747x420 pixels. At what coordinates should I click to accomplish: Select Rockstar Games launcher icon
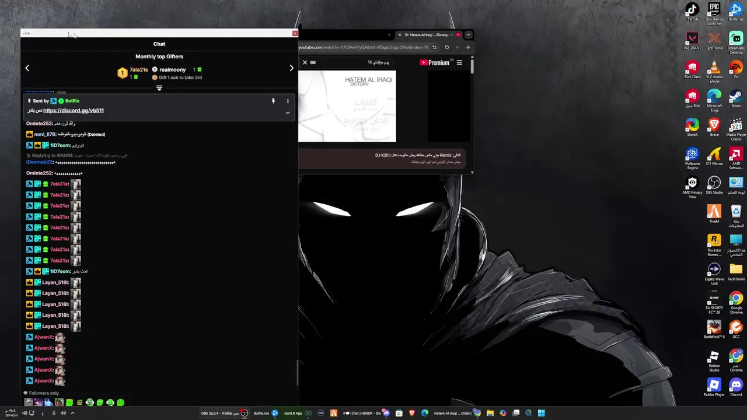click(x=714, y=244)
